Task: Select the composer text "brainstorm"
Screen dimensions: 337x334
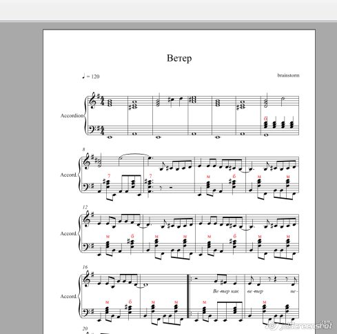Action: click(x=288, y=75)
